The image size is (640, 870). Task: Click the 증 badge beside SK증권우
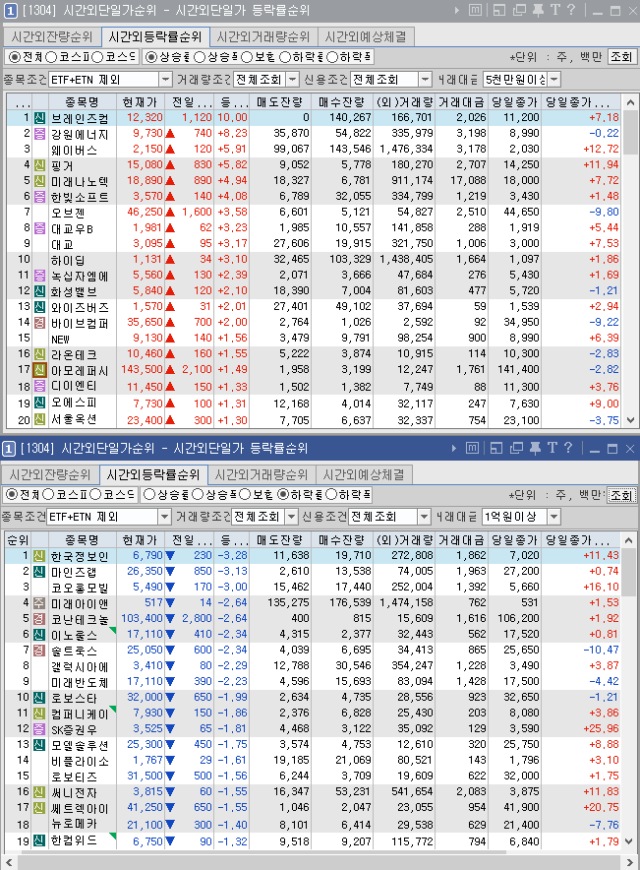(x=39, y=728)
